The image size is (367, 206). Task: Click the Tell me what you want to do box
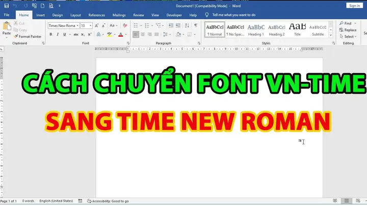pyautogui.click(x=233, y=15)
